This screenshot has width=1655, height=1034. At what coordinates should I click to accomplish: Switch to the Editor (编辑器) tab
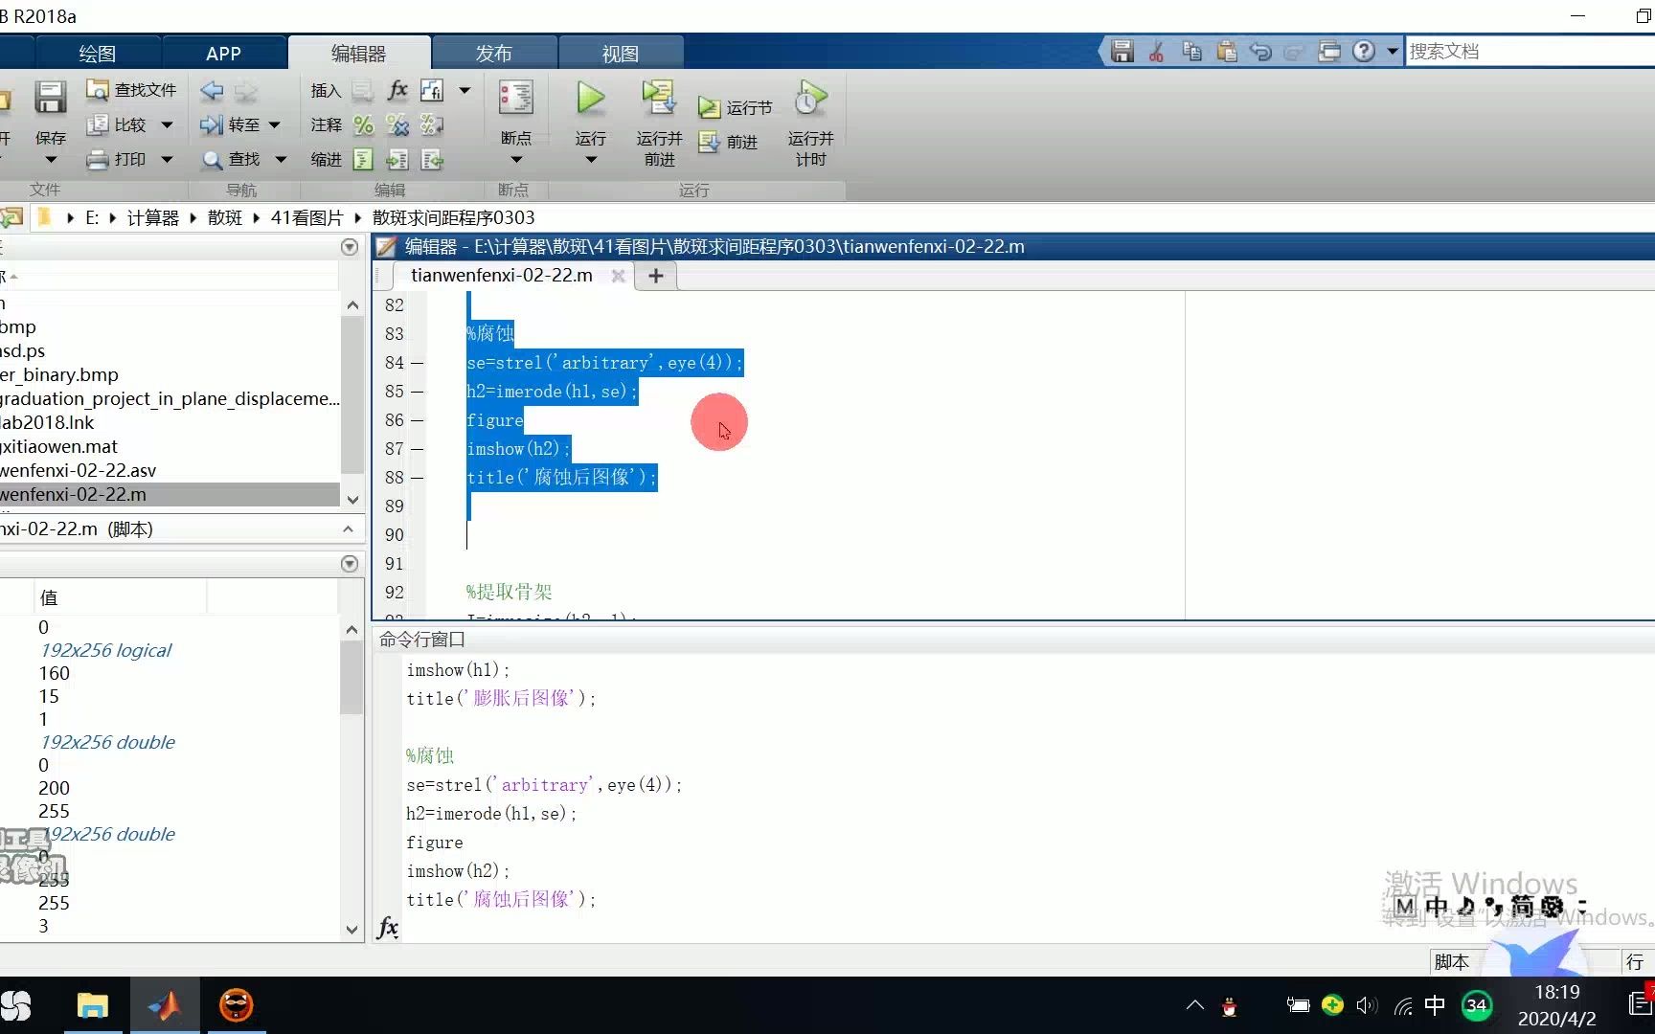coord(358,54)
